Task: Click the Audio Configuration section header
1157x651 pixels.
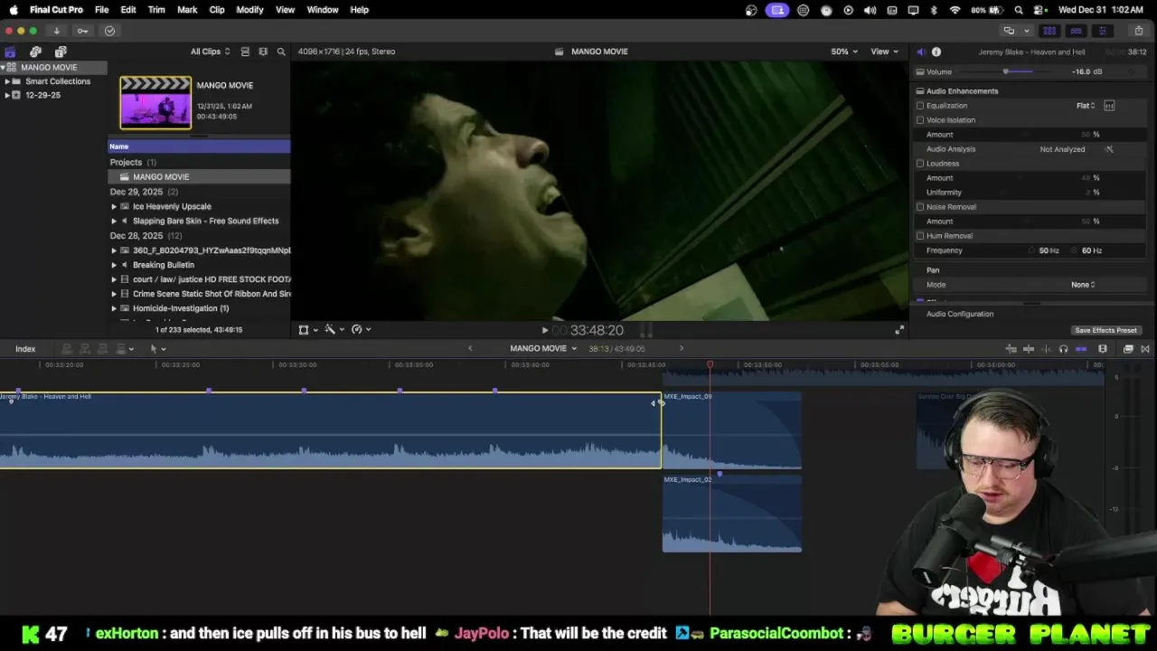Action: [x=960, y=314]
